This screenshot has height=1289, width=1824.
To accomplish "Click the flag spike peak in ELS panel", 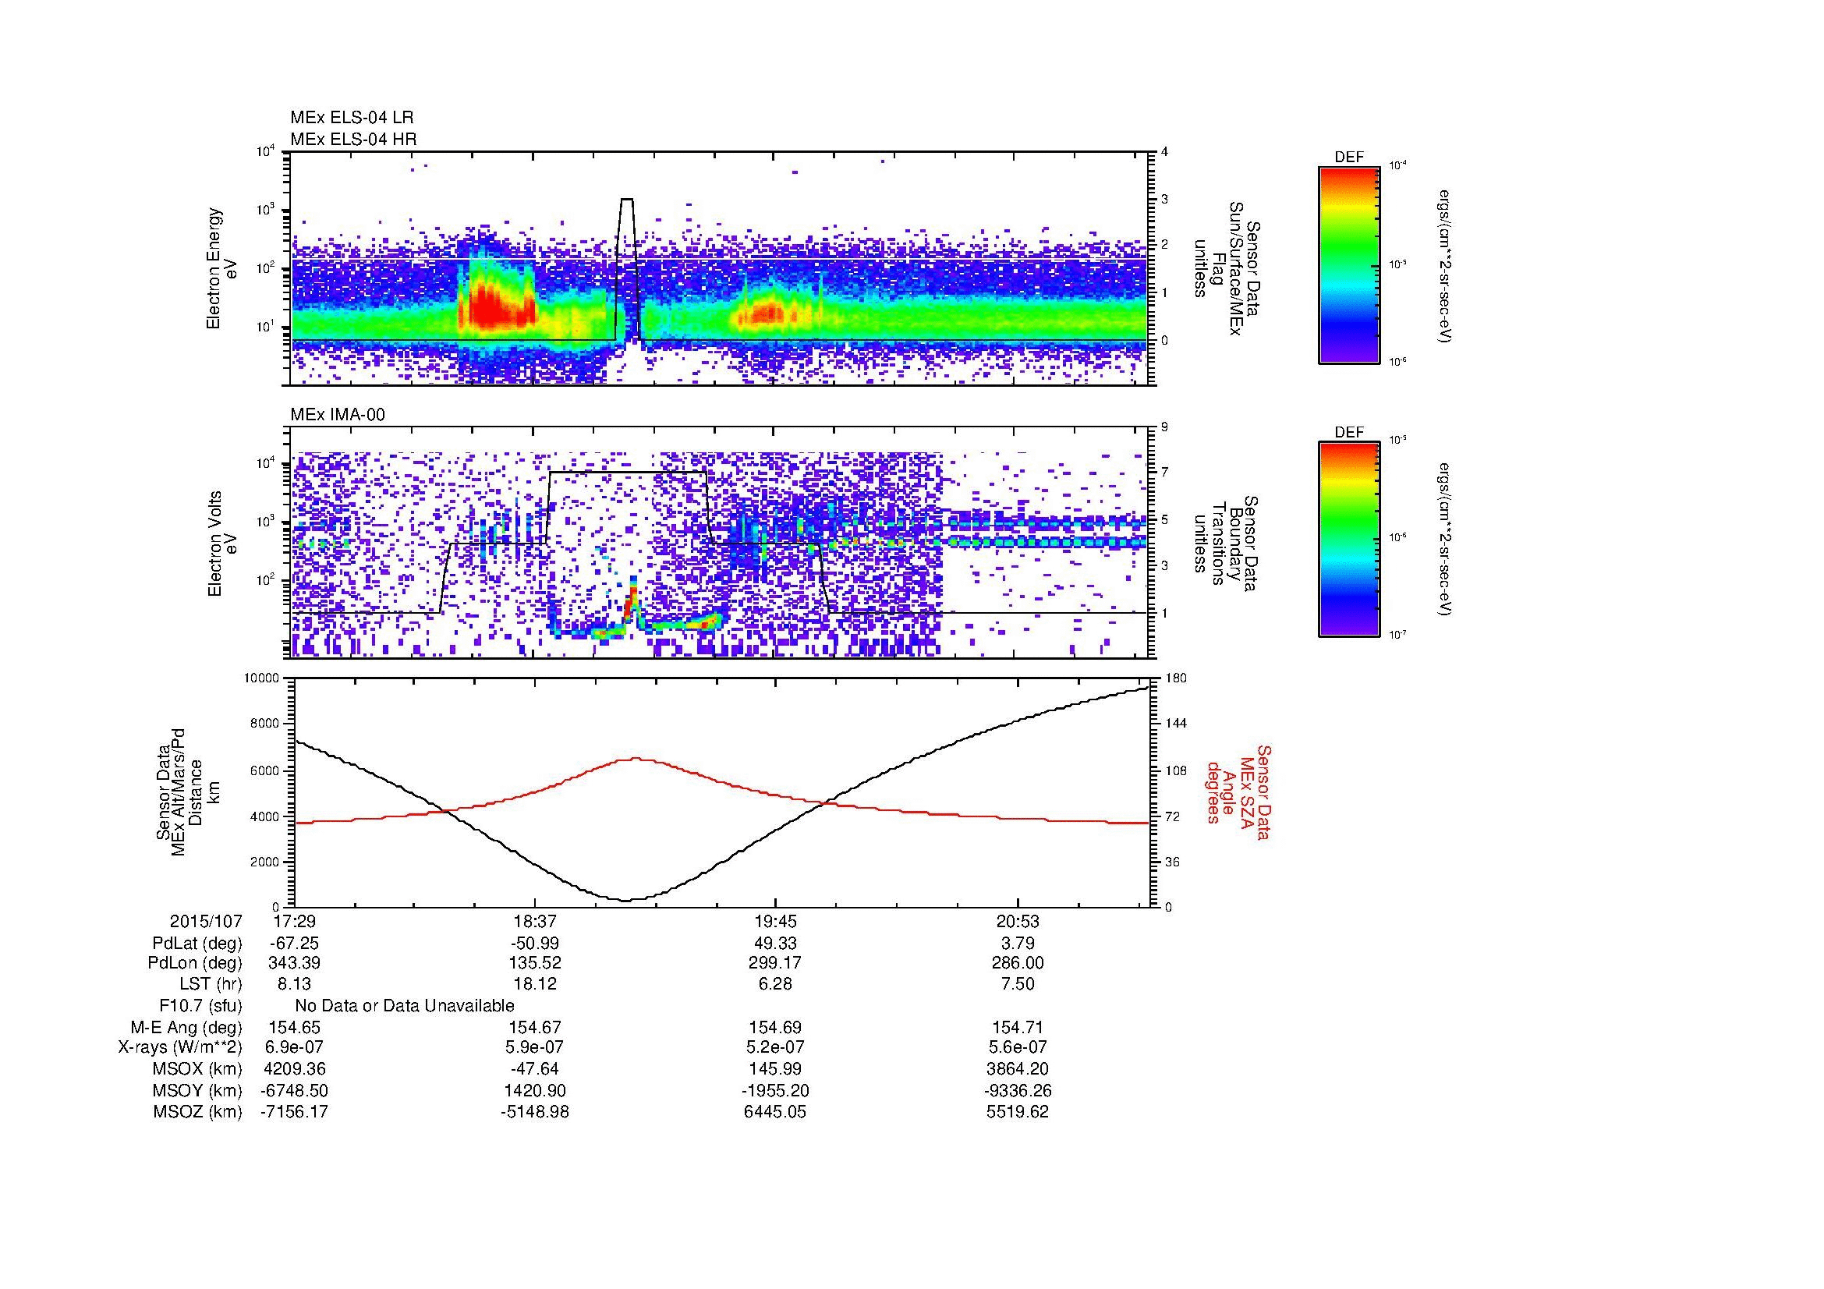I will 628,200.
